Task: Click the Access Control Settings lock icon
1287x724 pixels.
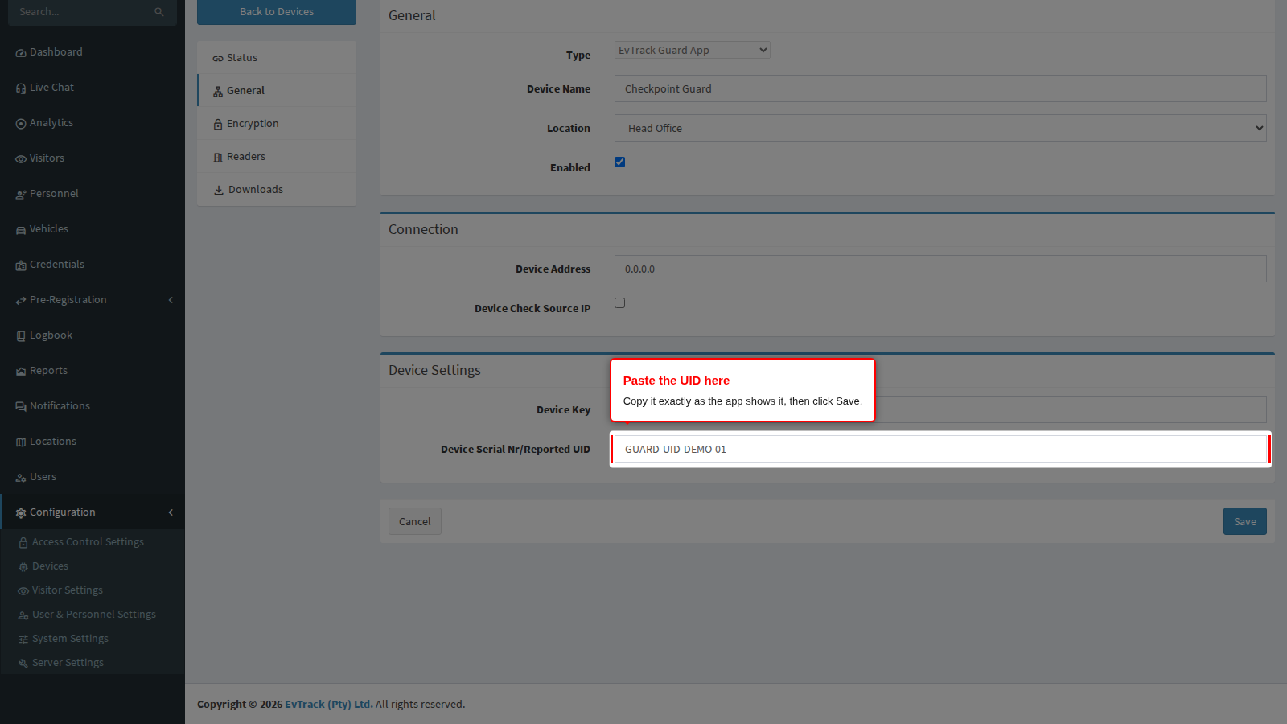Action: [23, 543]
